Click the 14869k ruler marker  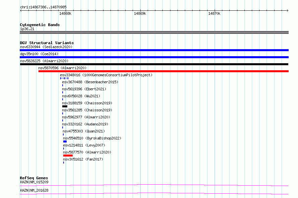[140, 13]
